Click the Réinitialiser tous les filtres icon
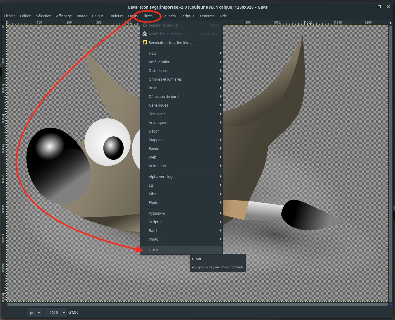 pos(145,42)
